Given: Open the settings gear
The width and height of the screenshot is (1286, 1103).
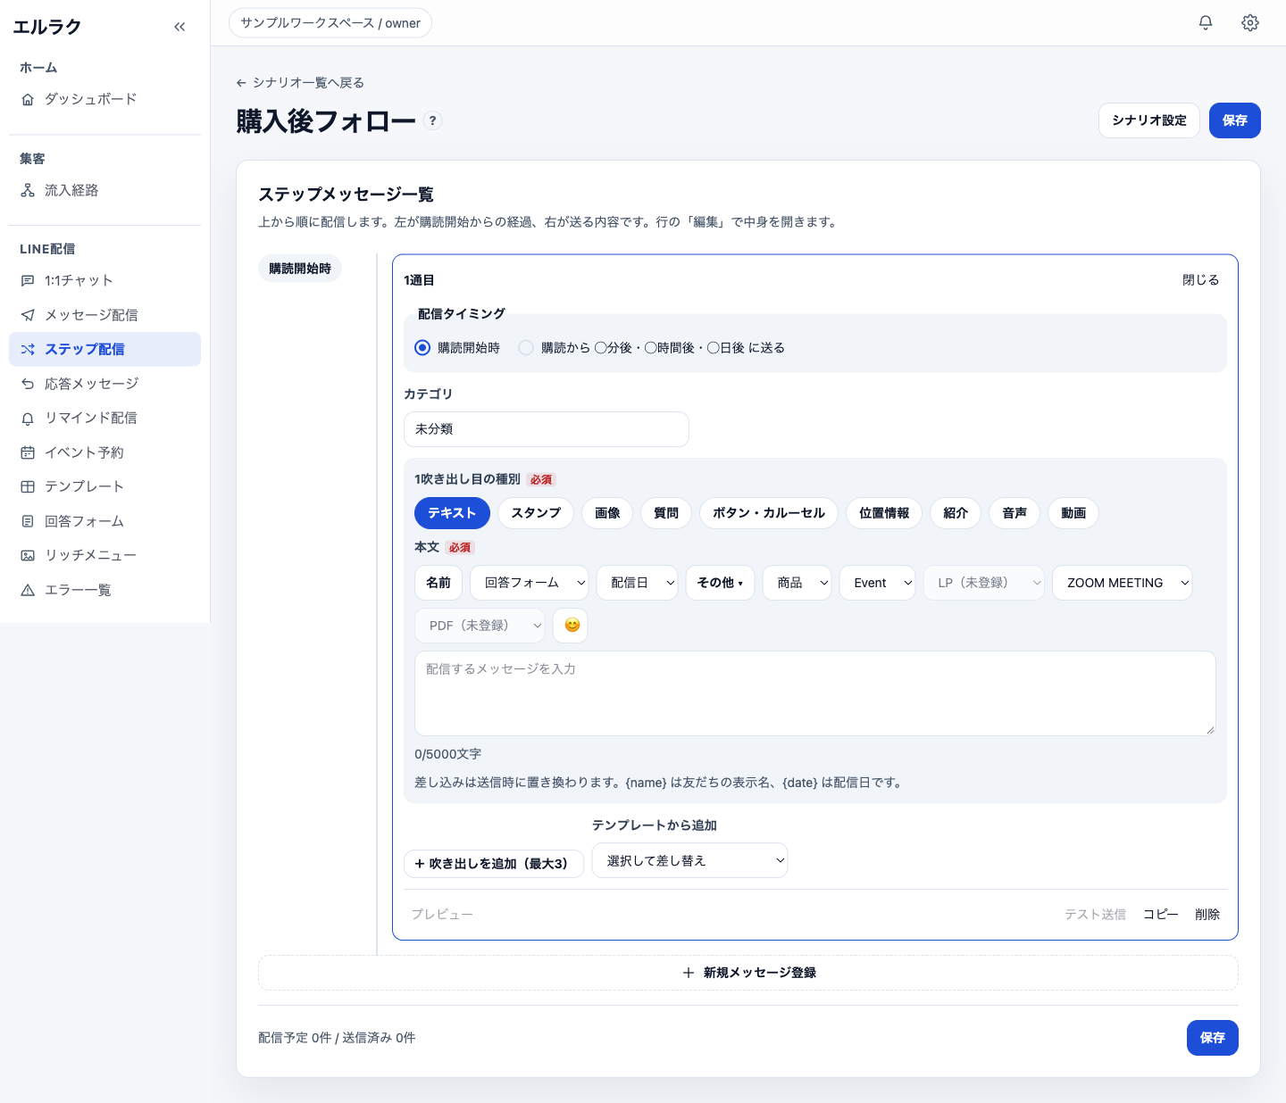Looking at the screenshot, I should click(1250, 23).
